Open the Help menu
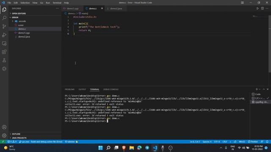The width and height of the screenshot is (271, 152). coord(66,3)
